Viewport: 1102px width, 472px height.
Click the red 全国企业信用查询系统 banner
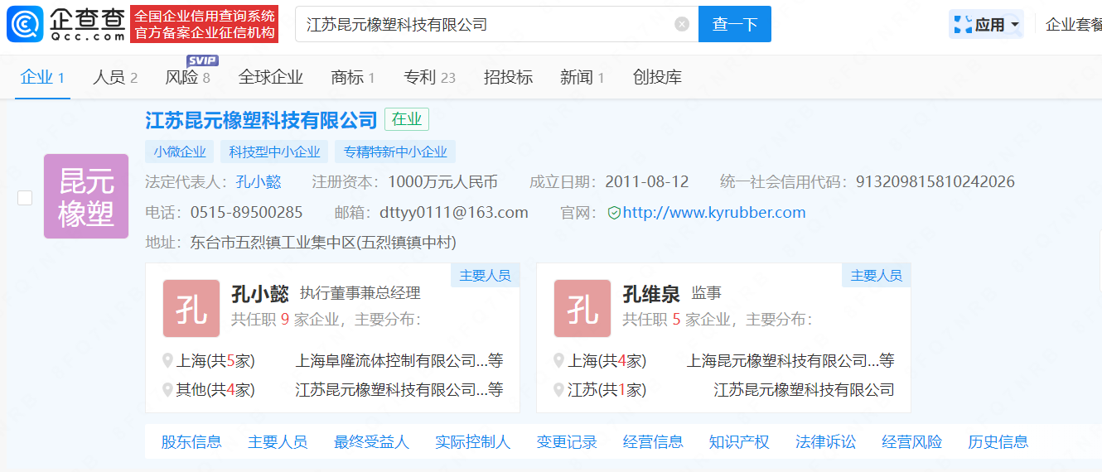tap(204, 24)
